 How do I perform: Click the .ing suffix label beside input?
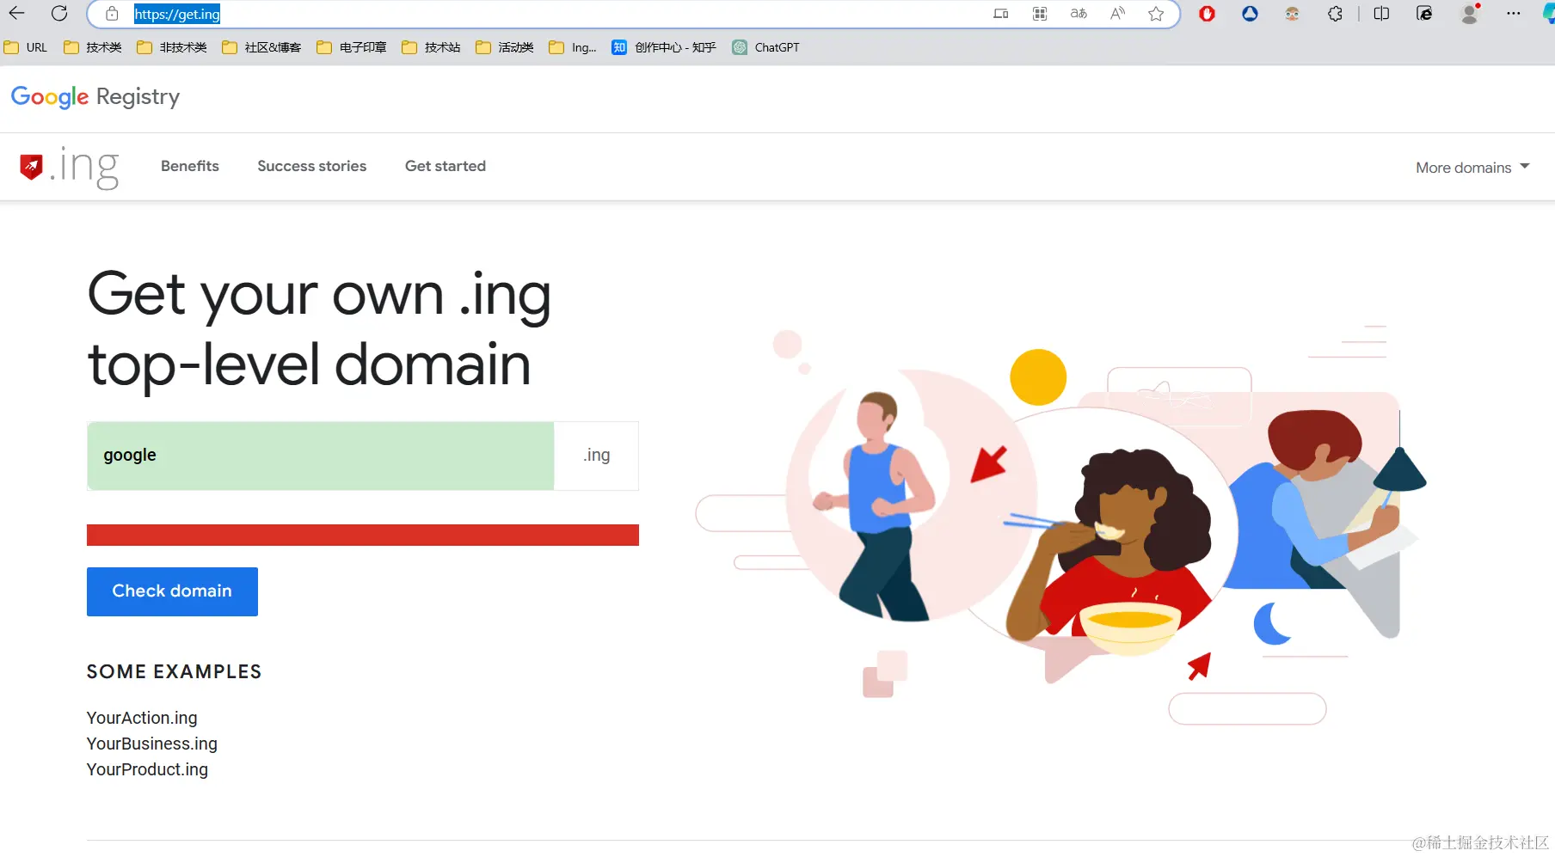pos(597,456)
